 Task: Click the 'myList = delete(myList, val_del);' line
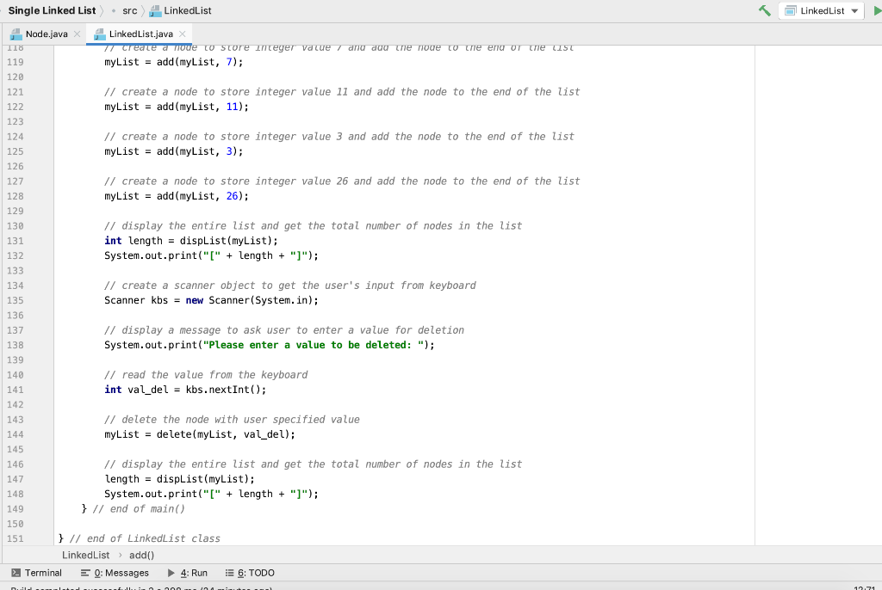coord(200,434)
